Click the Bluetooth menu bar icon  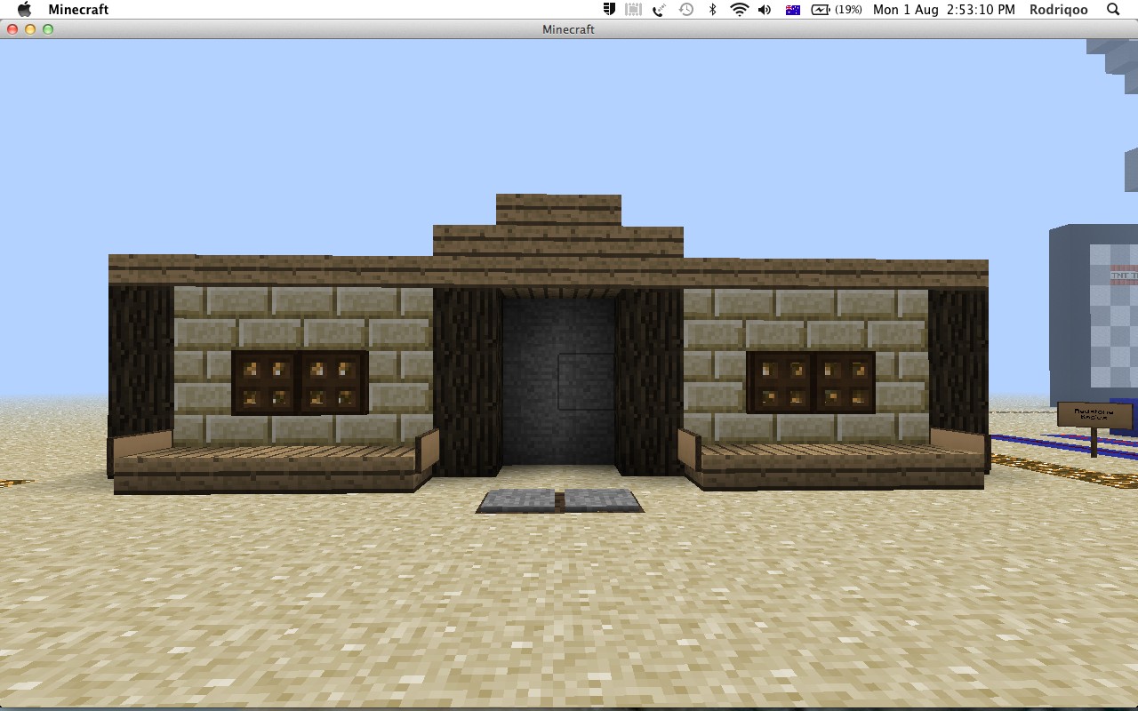click(x=711, y=9)
